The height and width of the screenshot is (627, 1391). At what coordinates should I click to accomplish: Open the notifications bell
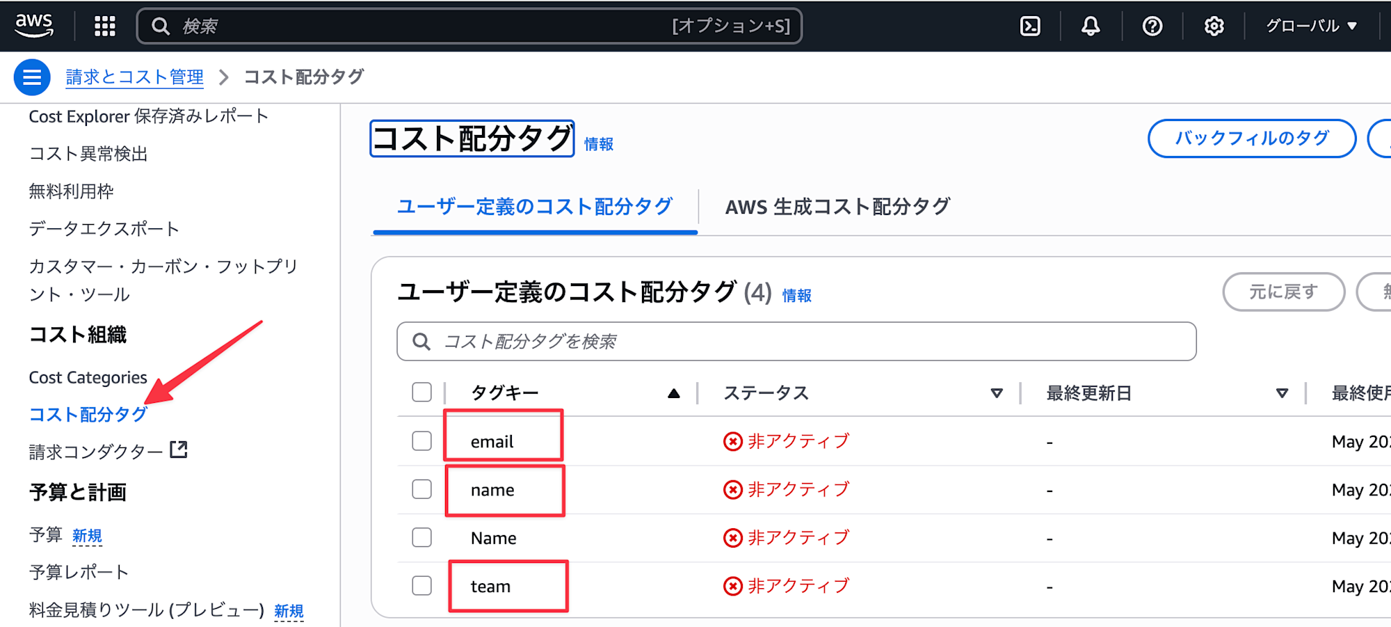tap(1091, 26)
